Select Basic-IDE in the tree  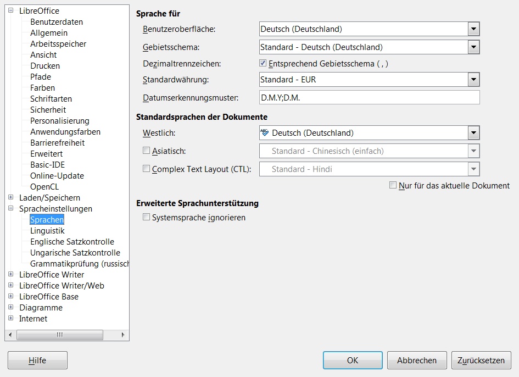47,165
